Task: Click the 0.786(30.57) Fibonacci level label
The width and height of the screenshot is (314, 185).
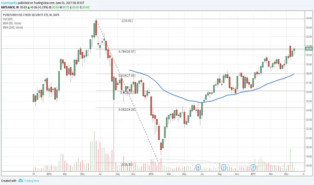Action: (x=127, y=51)
